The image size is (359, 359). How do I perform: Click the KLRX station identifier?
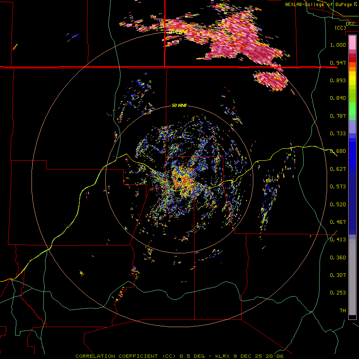click(223, 356)
